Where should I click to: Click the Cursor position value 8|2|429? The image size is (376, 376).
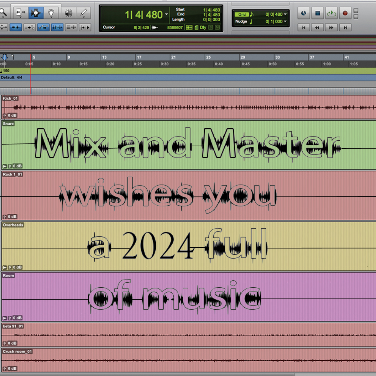pyautogui.click(x=141, y=28)
